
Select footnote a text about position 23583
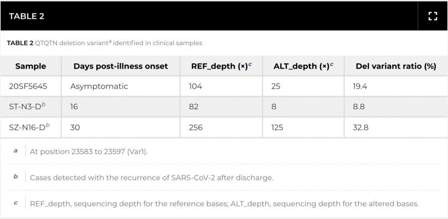[89, 151]
